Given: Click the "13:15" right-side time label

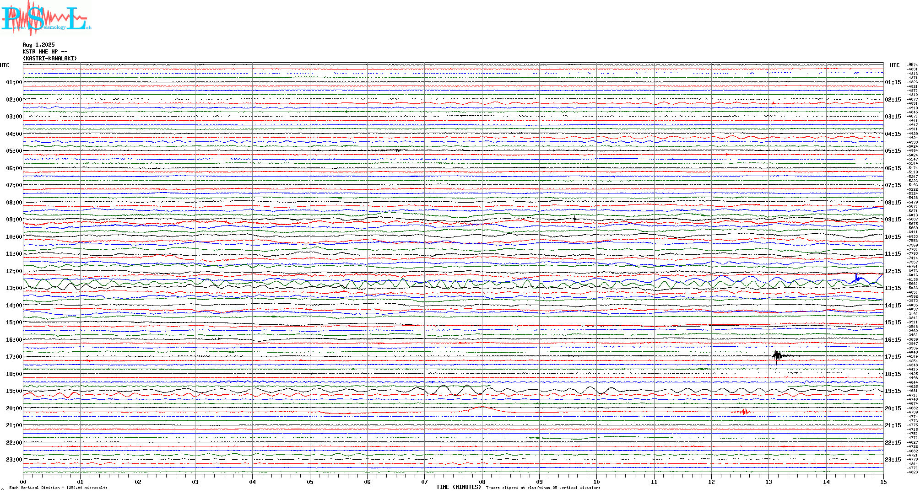Looking at the screenshot, I should (x=893, y=288).
